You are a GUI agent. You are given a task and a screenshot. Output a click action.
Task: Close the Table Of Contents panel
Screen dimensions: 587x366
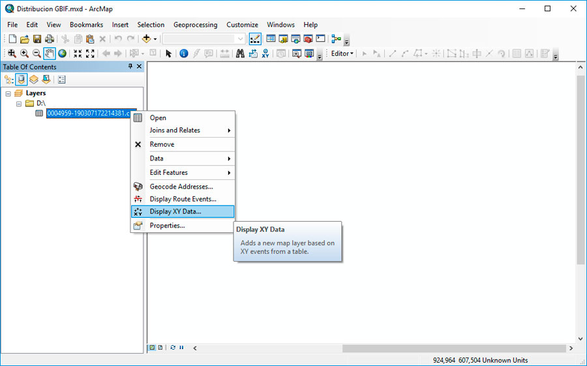click(139, 67)
